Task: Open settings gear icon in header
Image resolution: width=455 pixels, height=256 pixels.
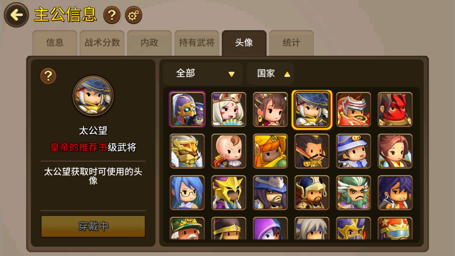Action: pyautogui.click(x=133, y=15)
